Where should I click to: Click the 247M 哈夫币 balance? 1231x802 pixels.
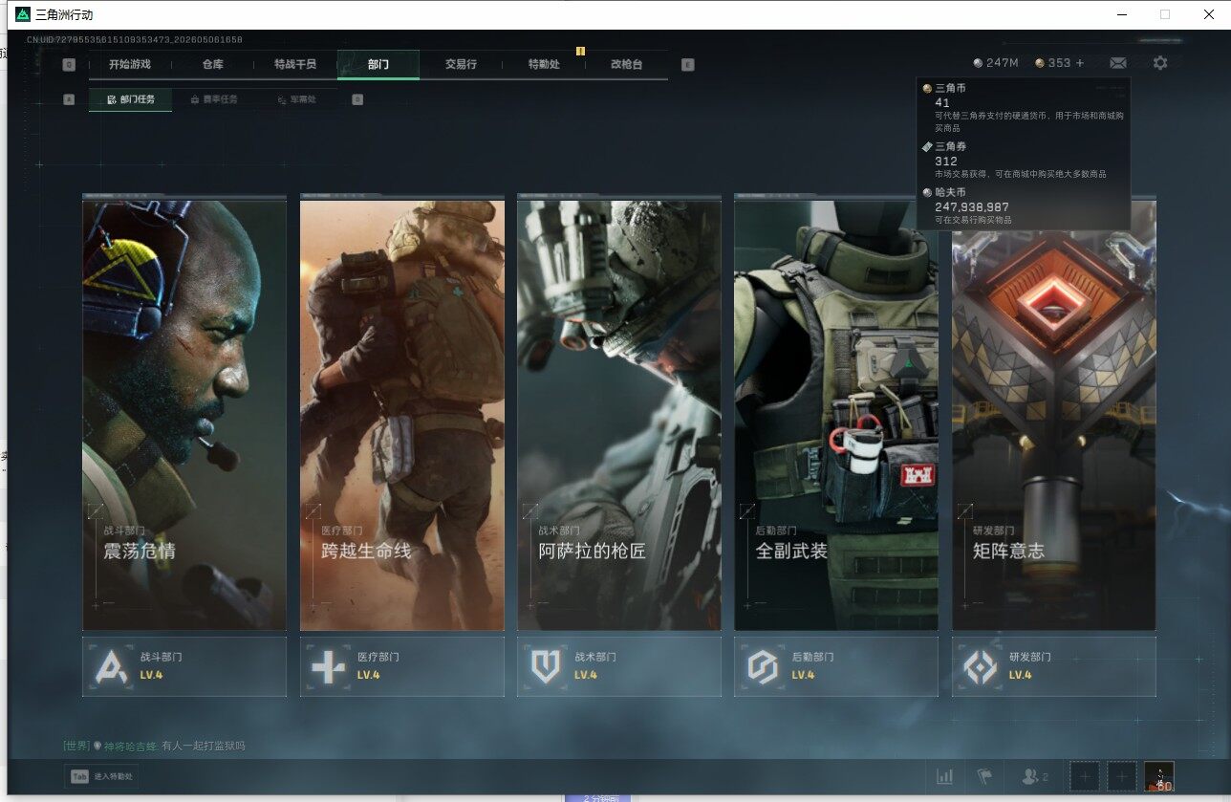(996, 63)
